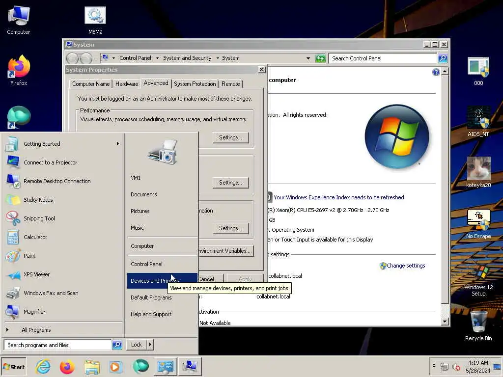
Task: Expand the Lock options arrow
Action: coord(150,345)
